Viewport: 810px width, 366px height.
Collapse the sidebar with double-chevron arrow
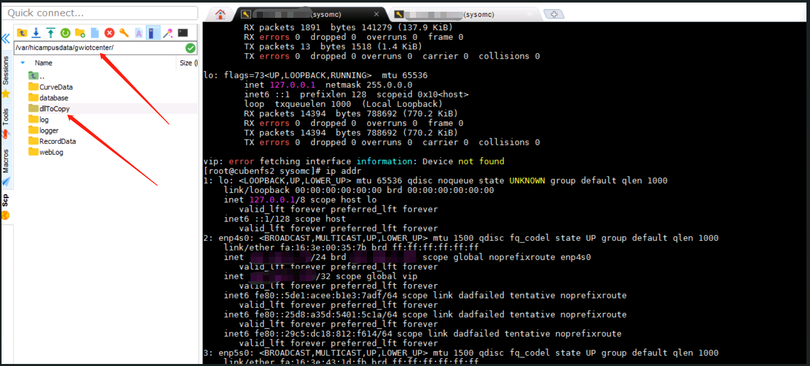(x=6, y=39)
